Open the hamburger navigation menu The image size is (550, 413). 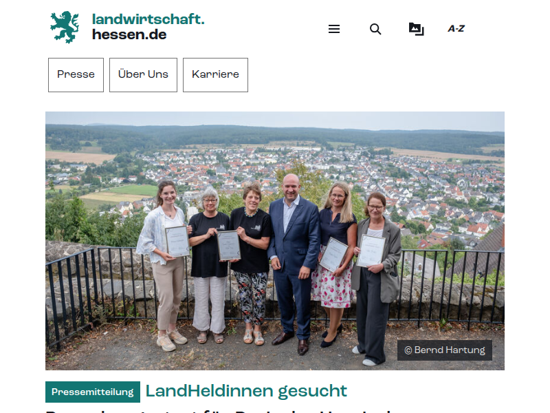334,29
